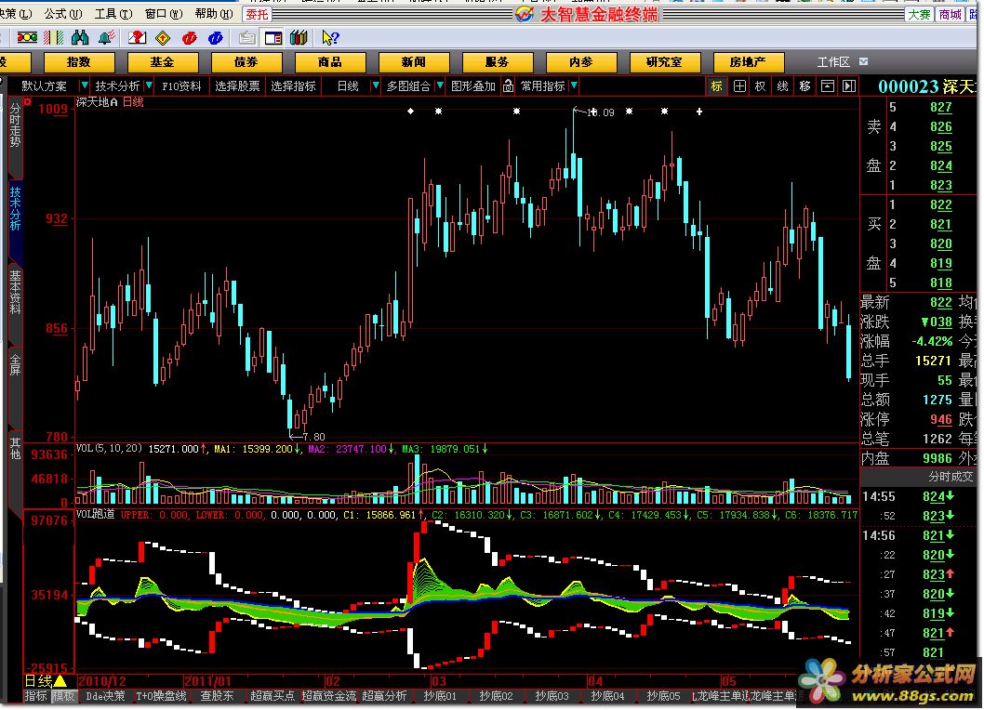Expand the 日线 yellow triangle at bottom
The width and height of the screenshot is (984, 710).
60,681
